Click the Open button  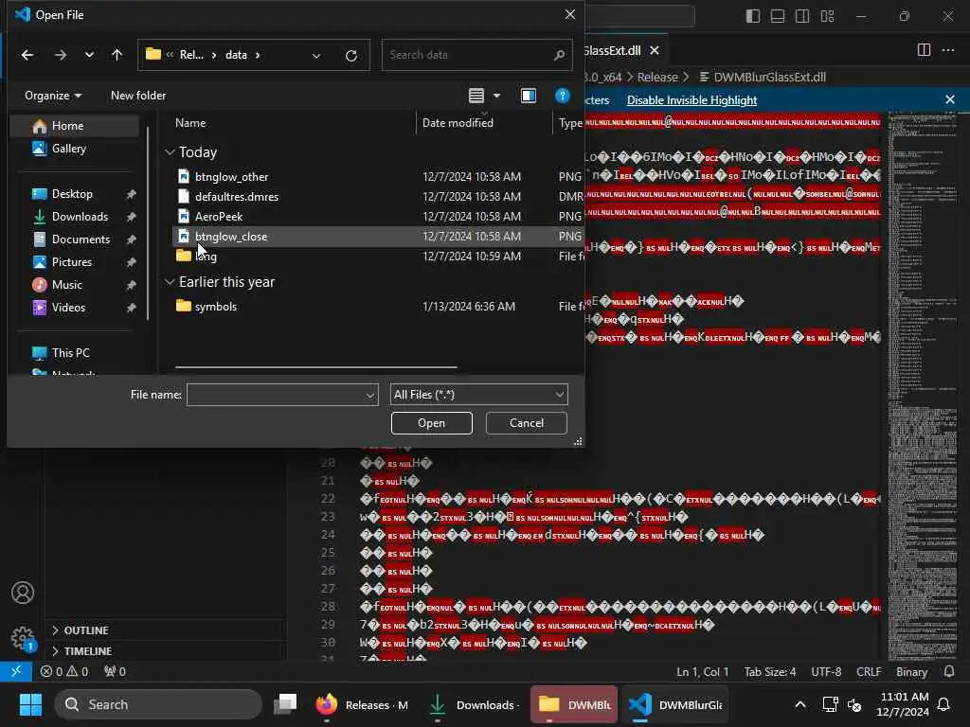coord(431,423)
